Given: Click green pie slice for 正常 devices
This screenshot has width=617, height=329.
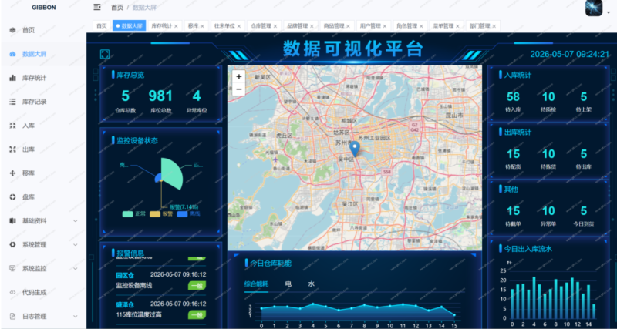Looking at the screenshot, I should click(172, 172).
